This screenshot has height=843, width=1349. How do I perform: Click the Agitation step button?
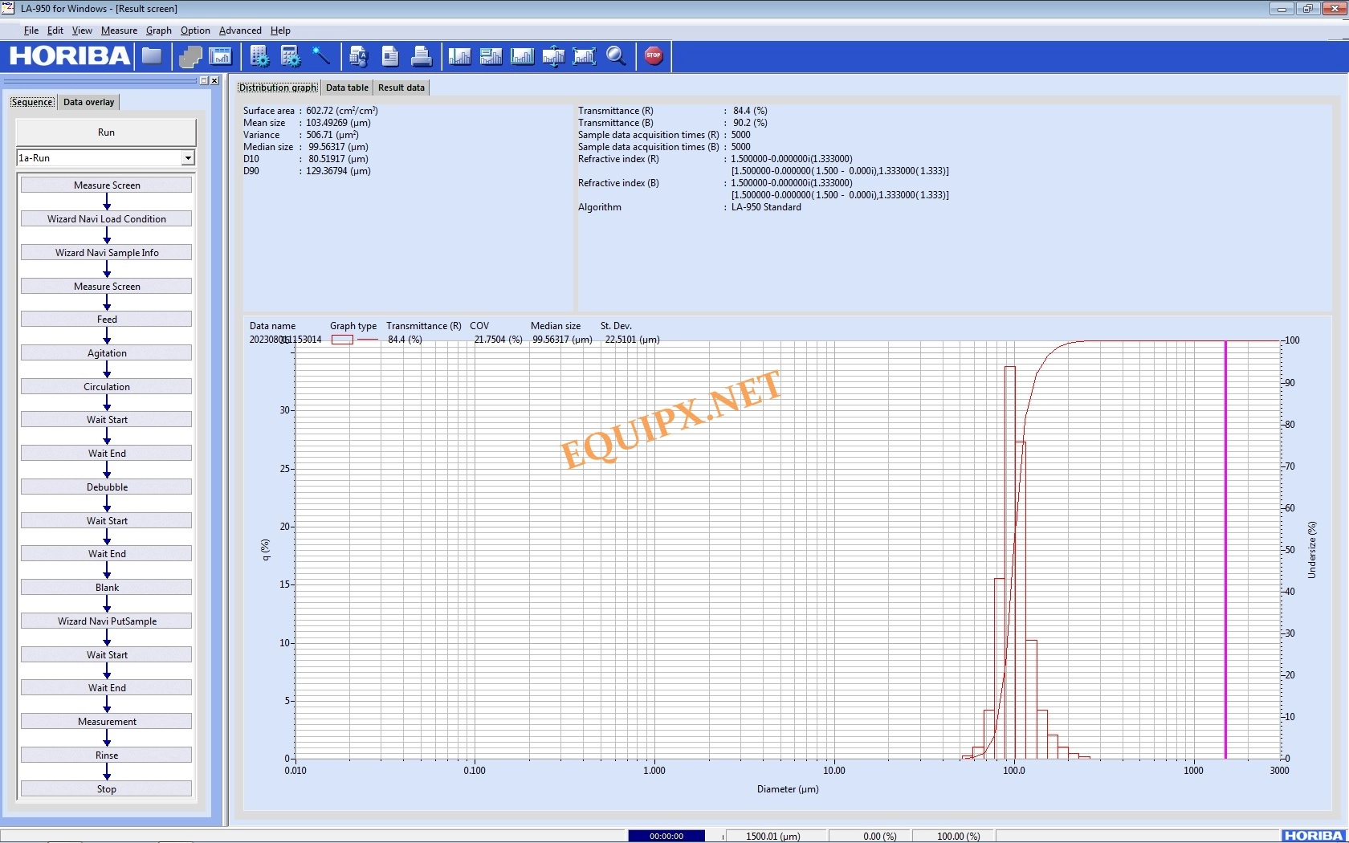coord(106,352)
